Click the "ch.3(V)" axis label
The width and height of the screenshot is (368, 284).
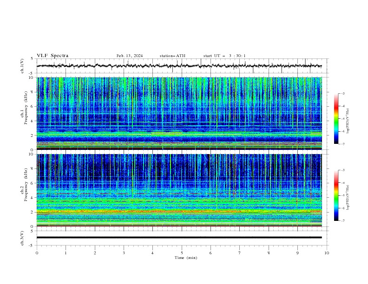[22, 238]
